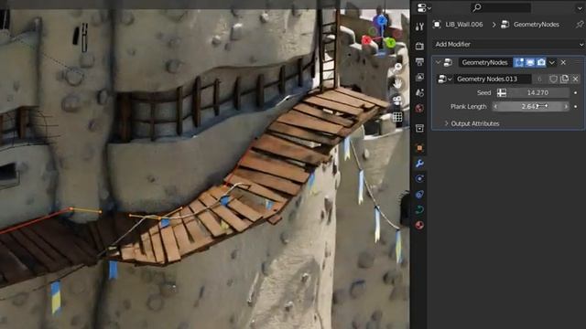Click the X axis on the navigation gizmo

pos(366,40)
